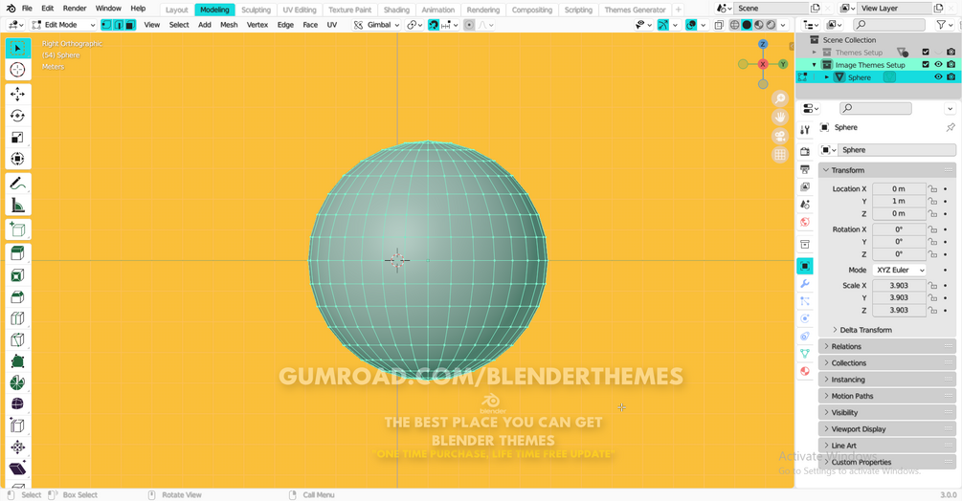Choose the Knife tool
The width and height of the screenshot is (962, 501).
point(18,340)
